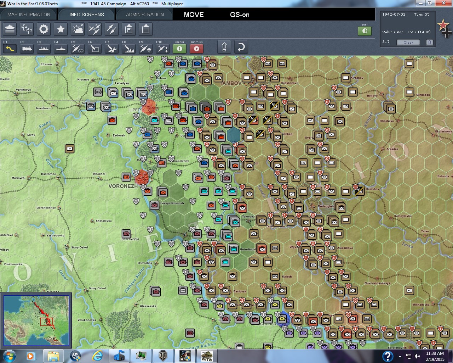The image size is (453, 363).
Task: Click the up-arrow icon beside End Turn
Action: tap(224, 47)
